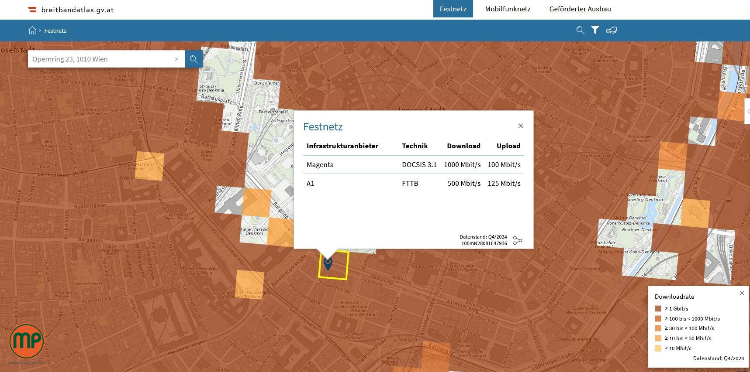
Task: Expand the collapsed side panel at right edge
Action: point(747,112)
